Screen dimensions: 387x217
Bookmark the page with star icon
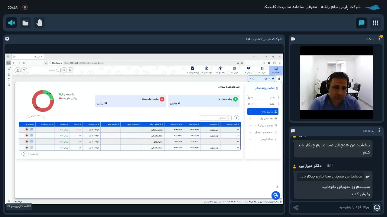point(242,63)
